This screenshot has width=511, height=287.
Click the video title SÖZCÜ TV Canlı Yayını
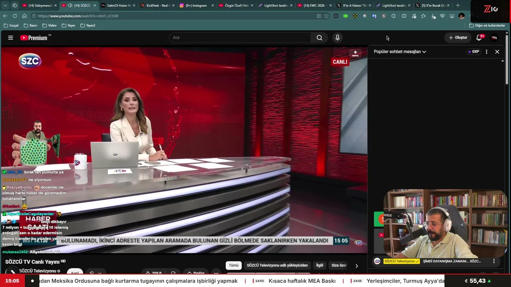(x=33, y=261)
